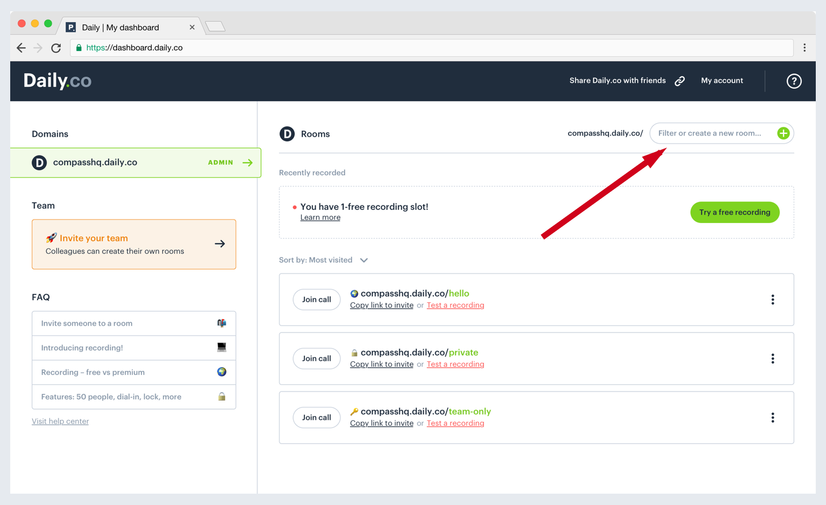Open help via the question mark icon
This screenshot has height=505, width=826.
coord(794,81)
